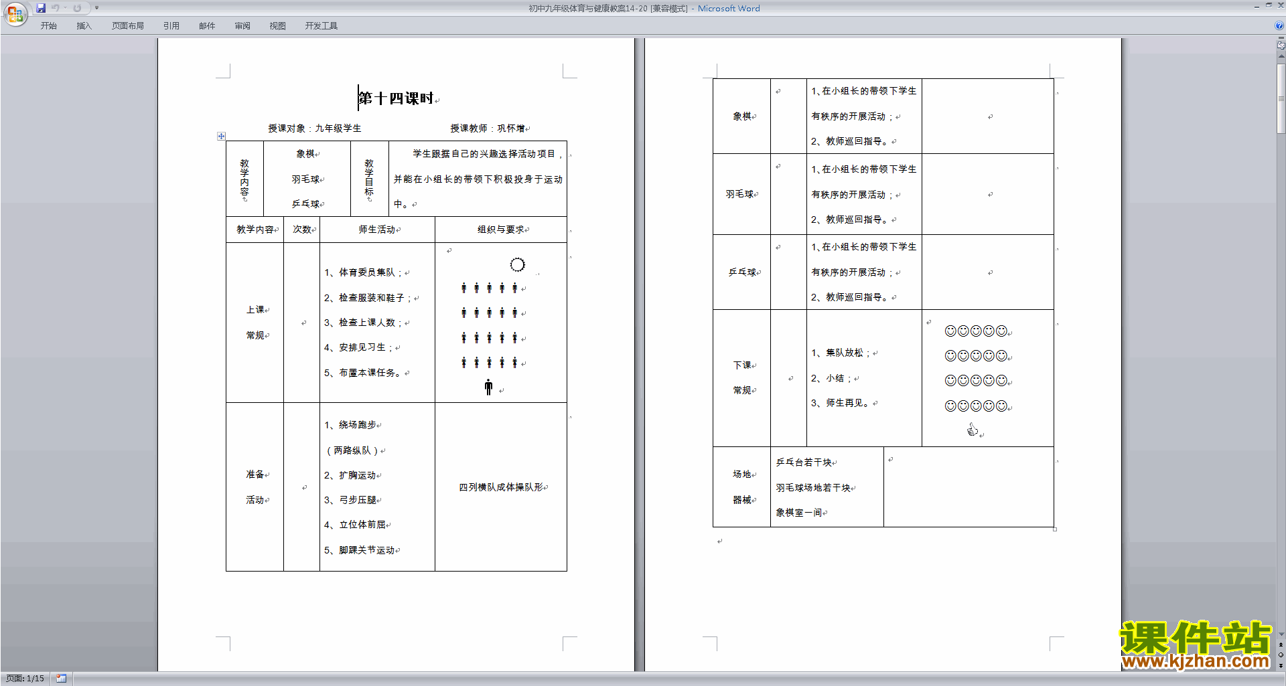Go to previous page browse button
Image resolution: width=1286 pixels, height=686 pixels.
(x=1281, y=645)
